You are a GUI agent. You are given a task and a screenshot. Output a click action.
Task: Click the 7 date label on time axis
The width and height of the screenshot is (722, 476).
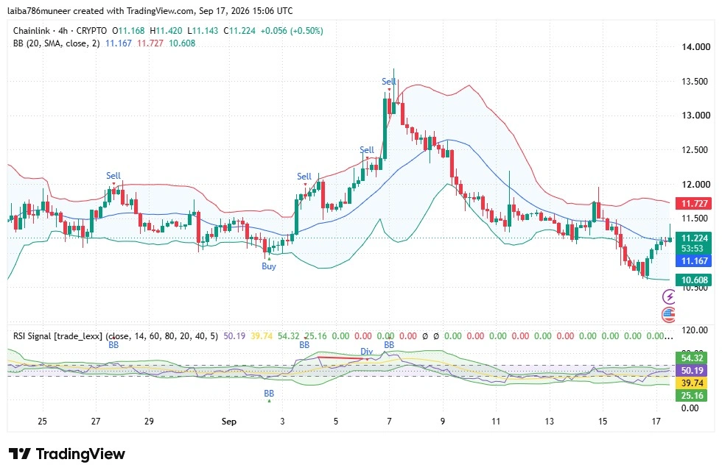point(389,422)
